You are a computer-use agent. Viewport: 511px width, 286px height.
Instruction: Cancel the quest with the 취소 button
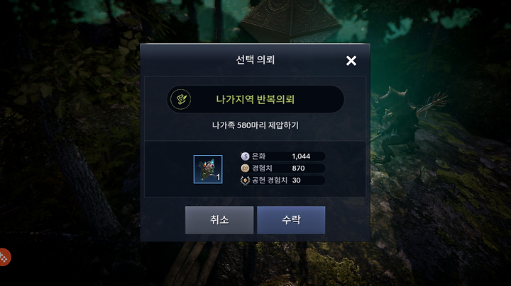pyautogui.click(x=219, y=220)
